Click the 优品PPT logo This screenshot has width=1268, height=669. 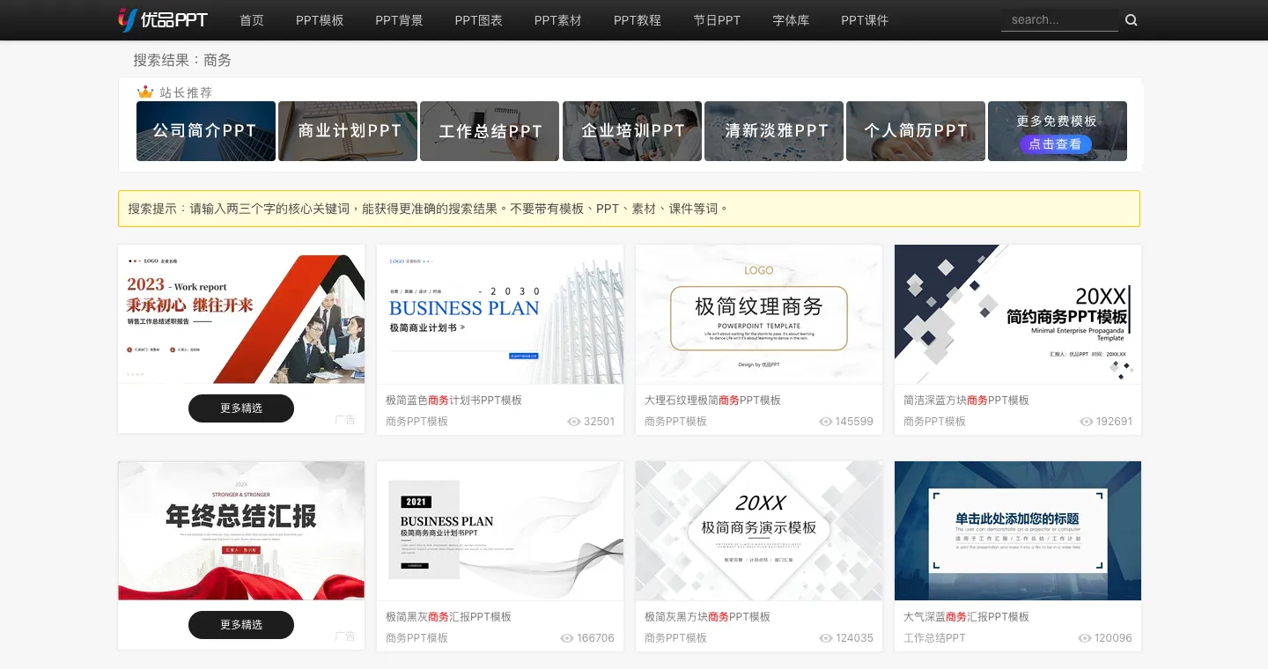pos(163,19)
